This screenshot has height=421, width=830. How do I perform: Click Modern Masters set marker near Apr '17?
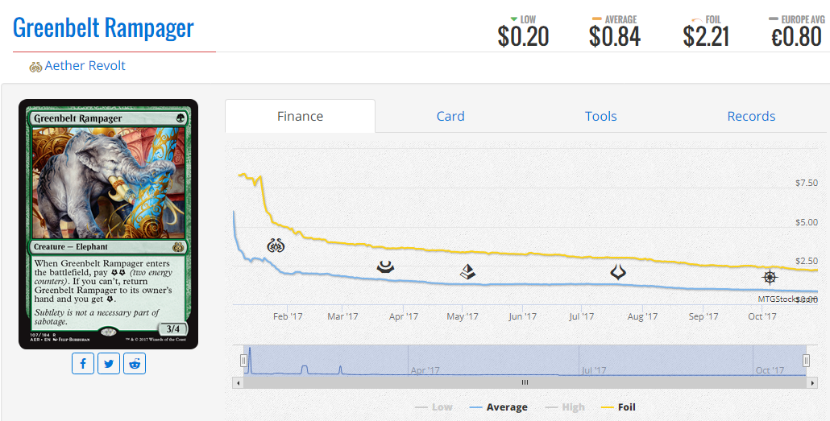pyautogui.click(x=385, y=266)
